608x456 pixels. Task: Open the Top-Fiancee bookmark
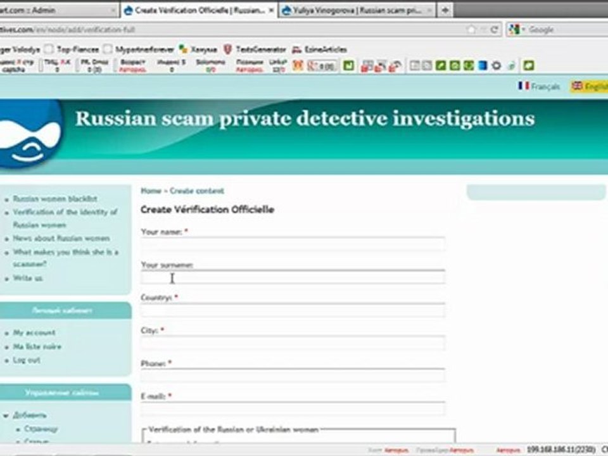tap(72, 49)
